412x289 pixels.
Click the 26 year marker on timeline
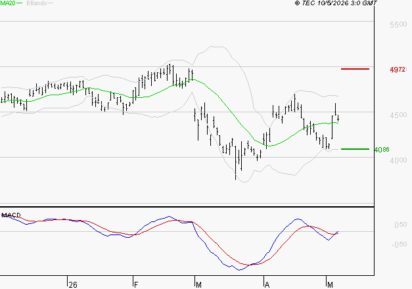tap(73, 284)
